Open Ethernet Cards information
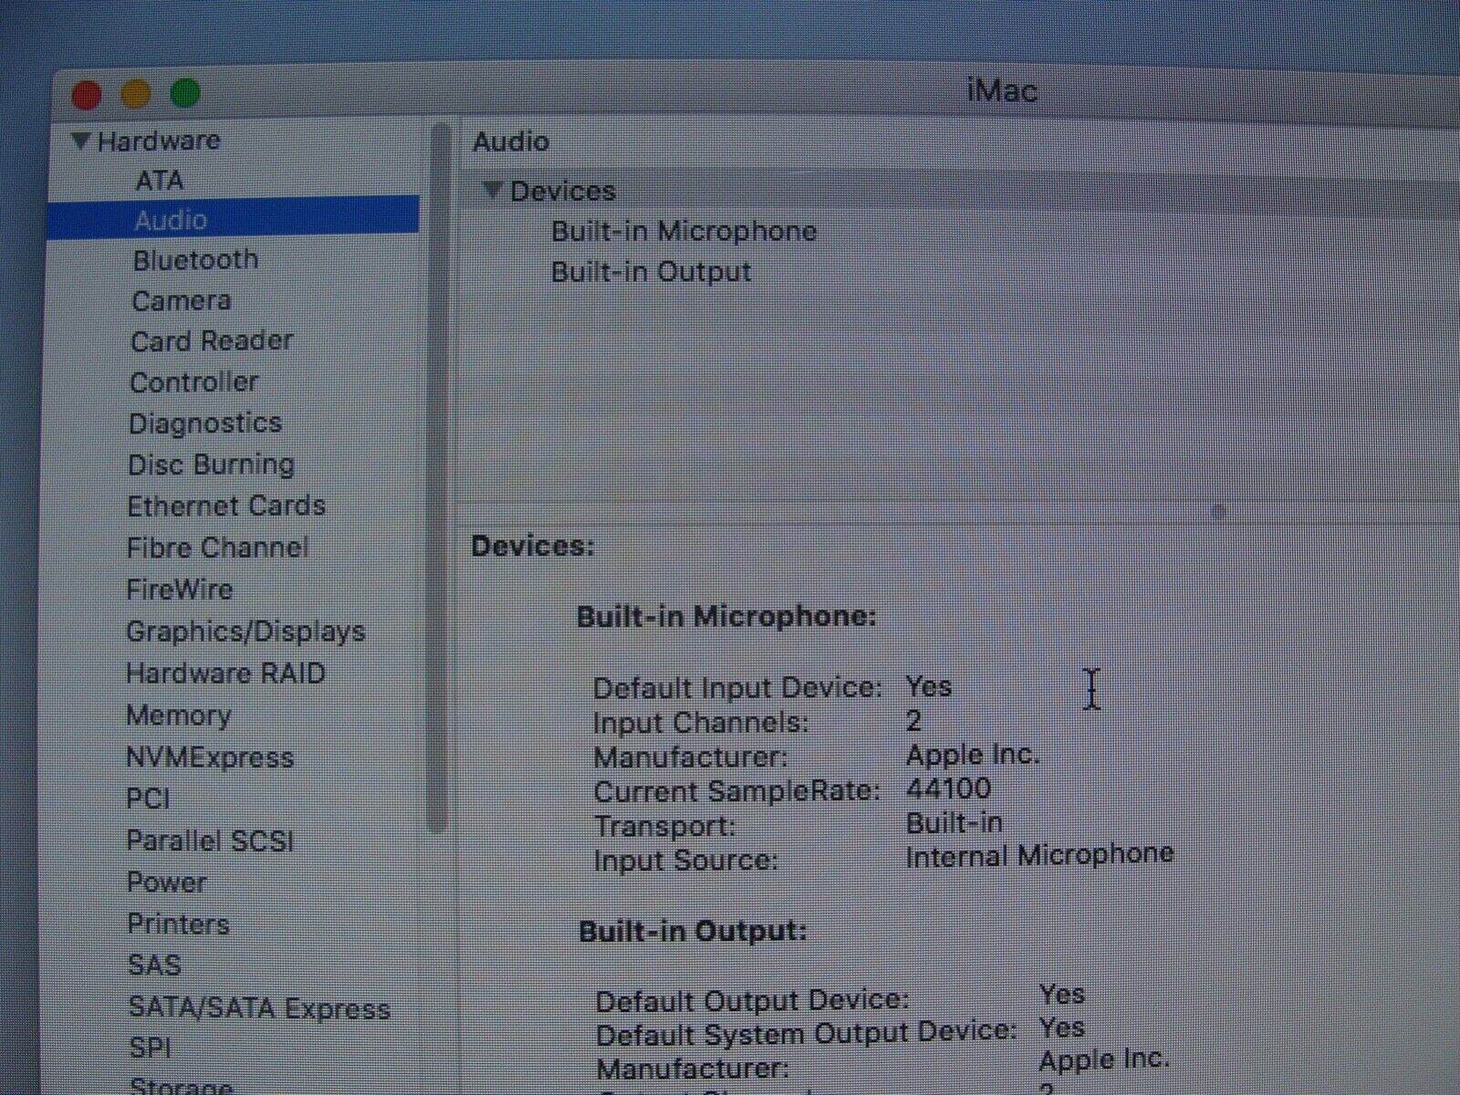 (x=225, y=506)
